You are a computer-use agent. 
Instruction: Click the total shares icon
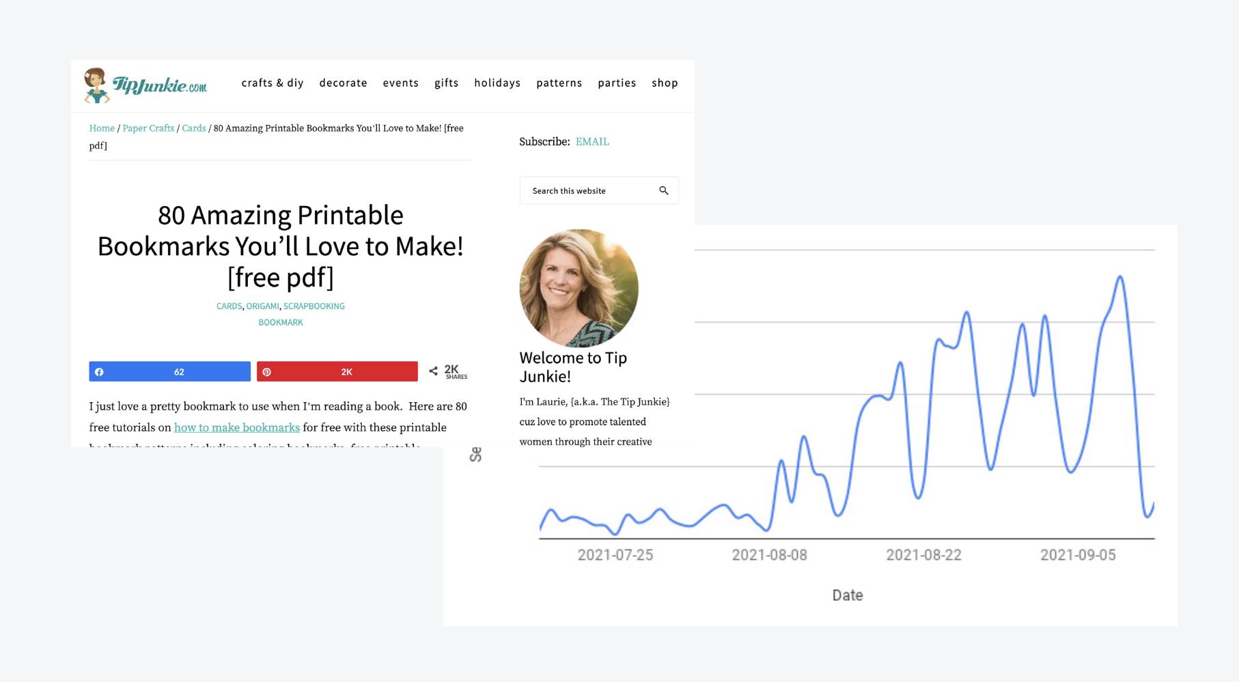(433, 371)
